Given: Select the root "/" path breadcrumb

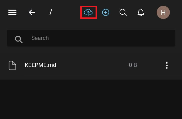Looking at the screenshot, I should coord(51,12).
